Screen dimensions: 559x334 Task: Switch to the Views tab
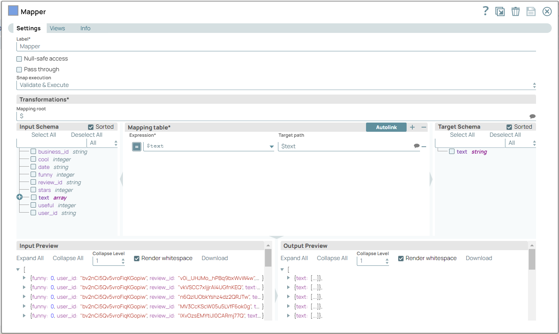pos(57,28)
